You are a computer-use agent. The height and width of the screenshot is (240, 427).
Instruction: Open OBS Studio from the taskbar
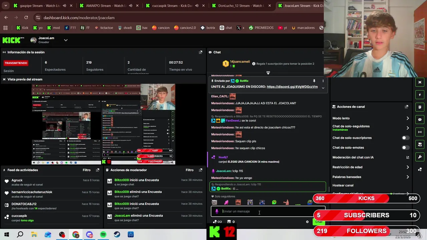(x=62, y=235)
